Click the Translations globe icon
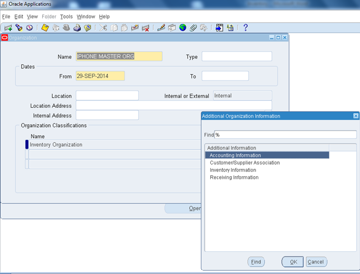Image resolution: width=360 pixels, height=274 pixels. pyautogui.click(x=182, y=28)
